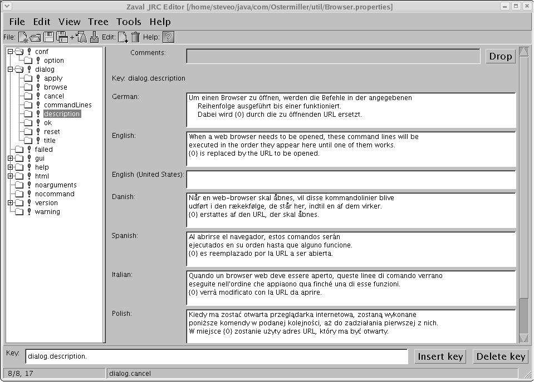Open the Help menu
534x382 pixels.
(160, 22)
